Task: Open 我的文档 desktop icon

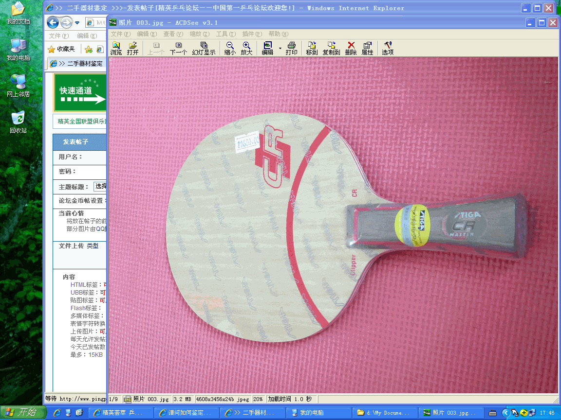Action: [18, 14]
